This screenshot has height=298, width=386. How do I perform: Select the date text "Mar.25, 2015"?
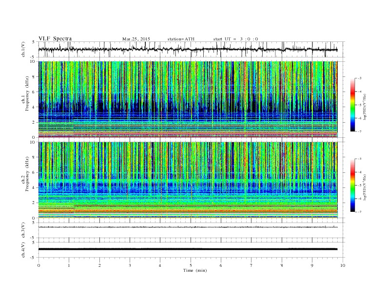click(136, 39)
